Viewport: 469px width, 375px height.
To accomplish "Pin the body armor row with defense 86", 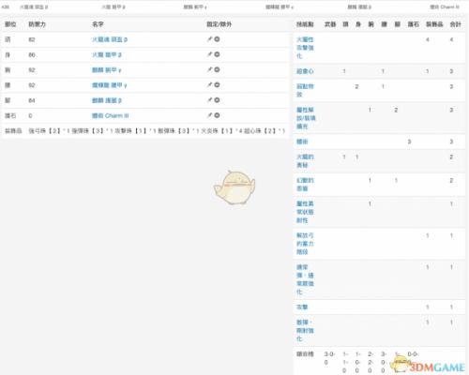I will 209,54.
